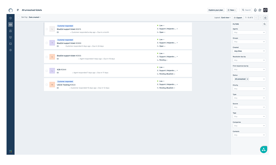Click the search filters magnifier icon
This screenshot has height=165, width=276.
click(264, 24)
